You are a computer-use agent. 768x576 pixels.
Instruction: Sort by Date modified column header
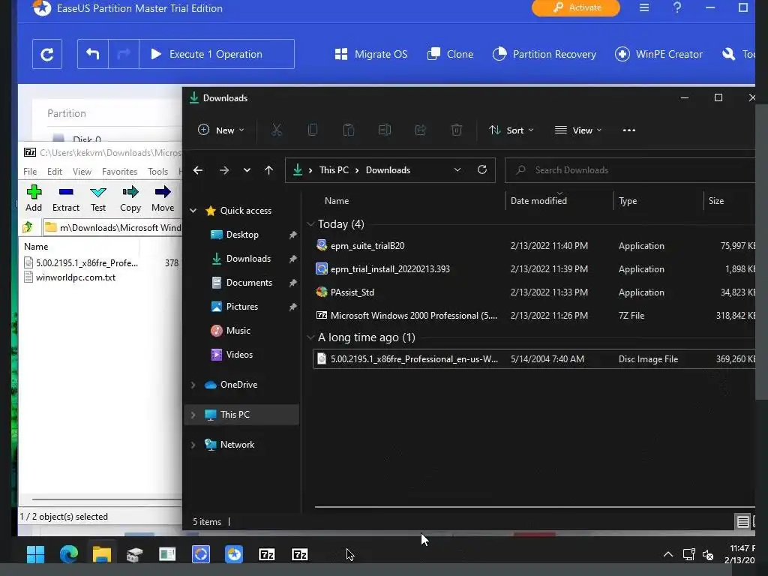tap(538, 201)
